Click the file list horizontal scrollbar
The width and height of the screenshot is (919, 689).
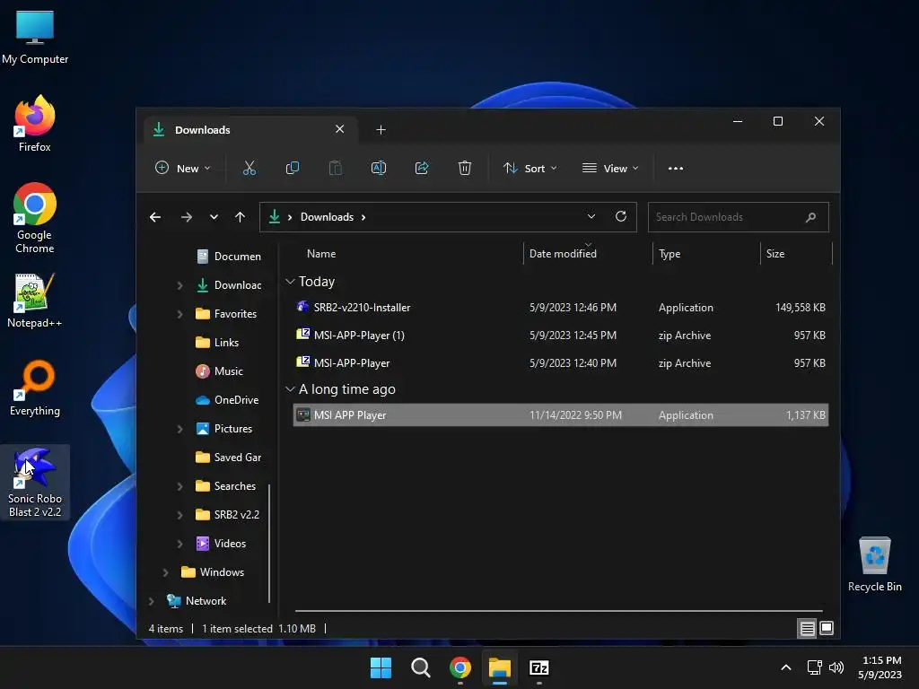(558, 611)
